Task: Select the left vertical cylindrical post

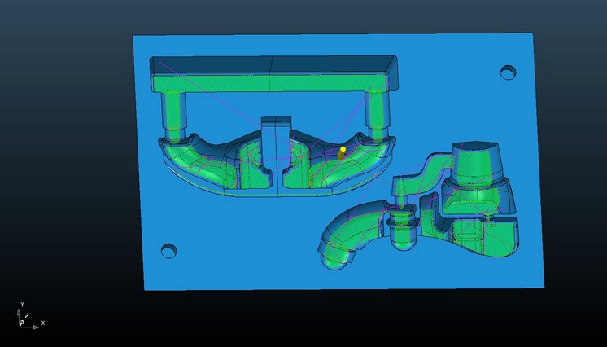Action: (x=174, y=112)
